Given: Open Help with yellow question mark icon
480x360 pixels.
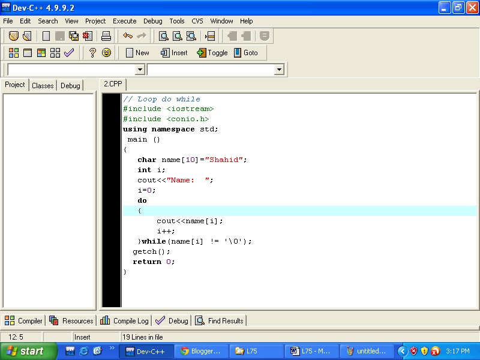Looking at the screenshot, I should click(92, 53).
